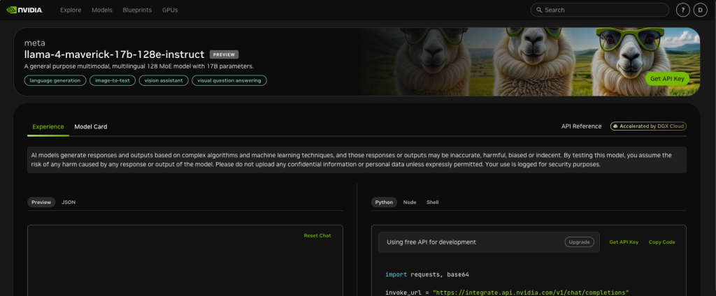Click Copy Code link
Viewport: 716px width, 296px height.
[x=661, y=242]
